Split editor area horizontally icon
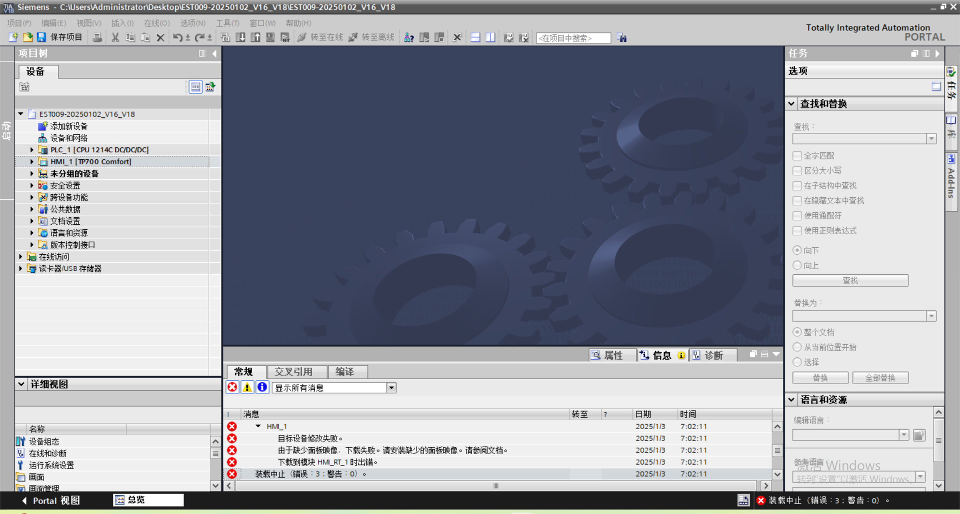 (x=475, y=37)
